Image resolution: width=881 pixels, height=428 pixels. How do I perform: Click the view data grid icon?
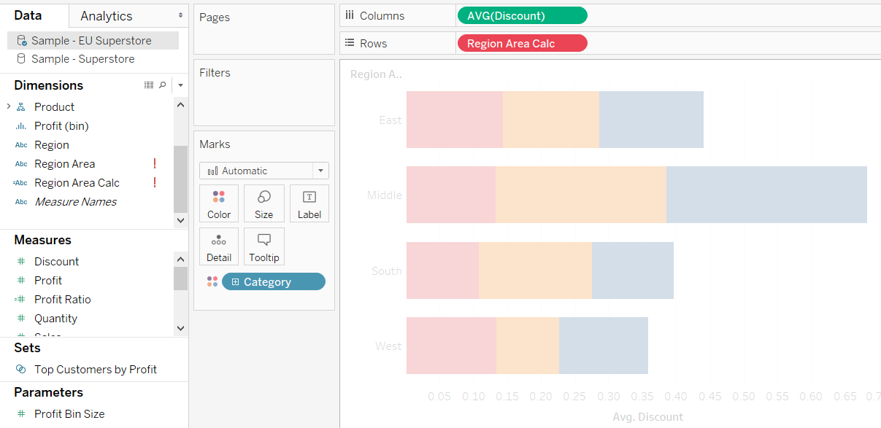[x=149, y=85]
